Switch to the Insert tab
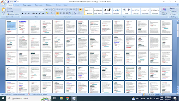Viewport: 179px width, 101px height. (x=17, y=5)
